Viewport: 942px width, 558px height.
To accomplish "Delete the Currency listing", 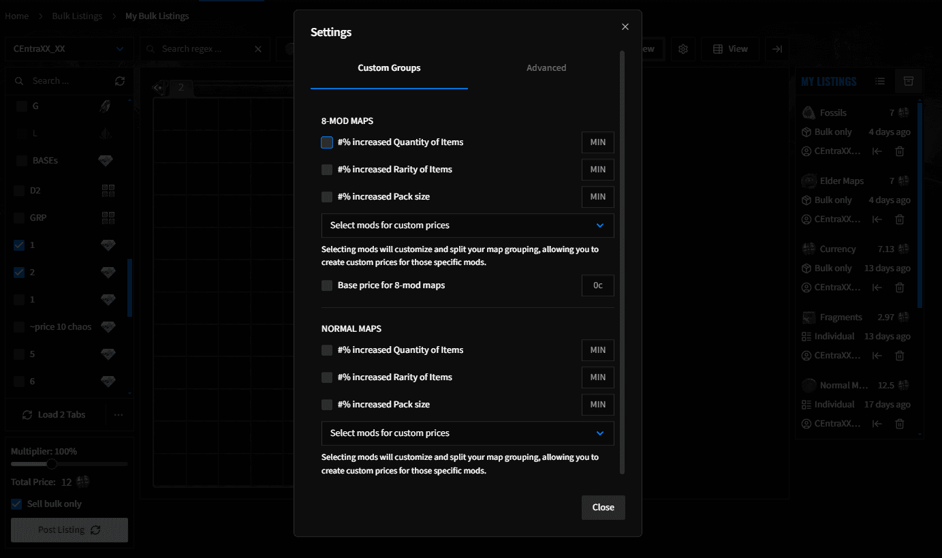I will 900,288.
